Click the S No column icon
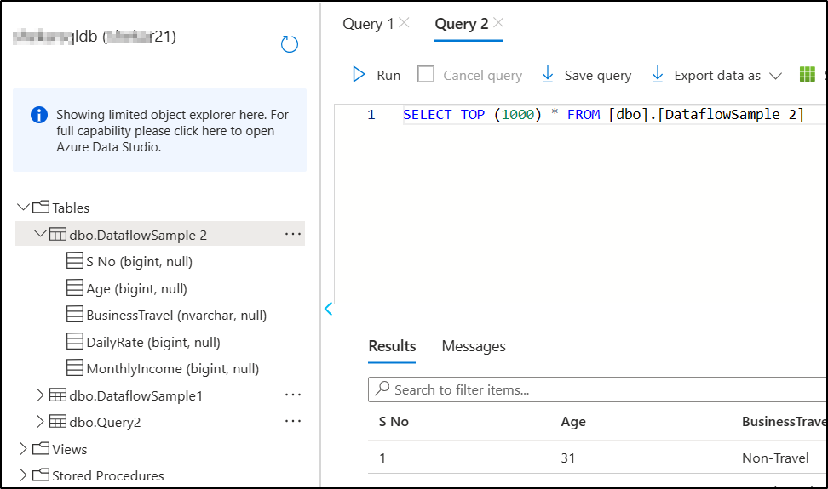The height and width of the screenshot is (489, 828). point(74,260)
